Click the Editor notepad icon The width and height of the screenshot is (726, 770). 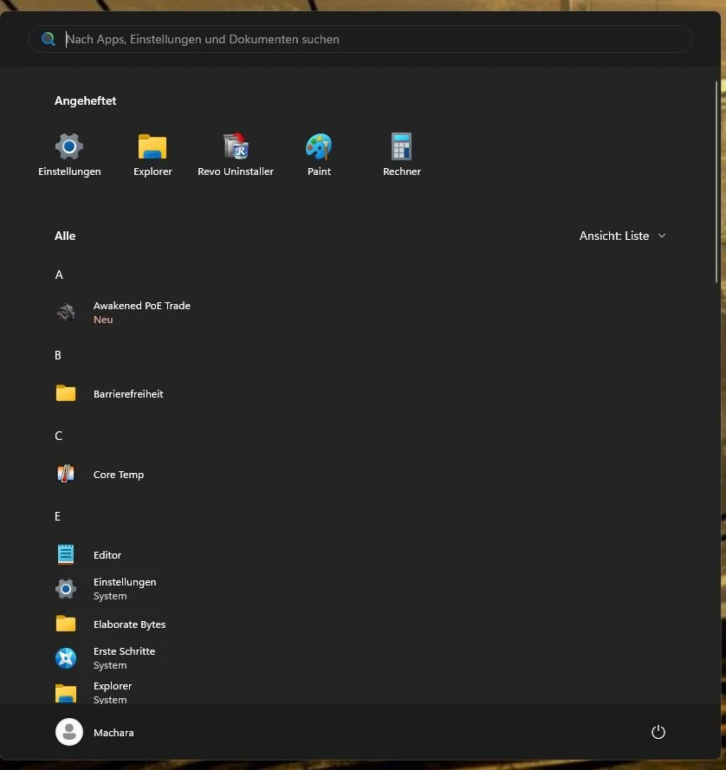pyautogui.click(x=66, y=554)
